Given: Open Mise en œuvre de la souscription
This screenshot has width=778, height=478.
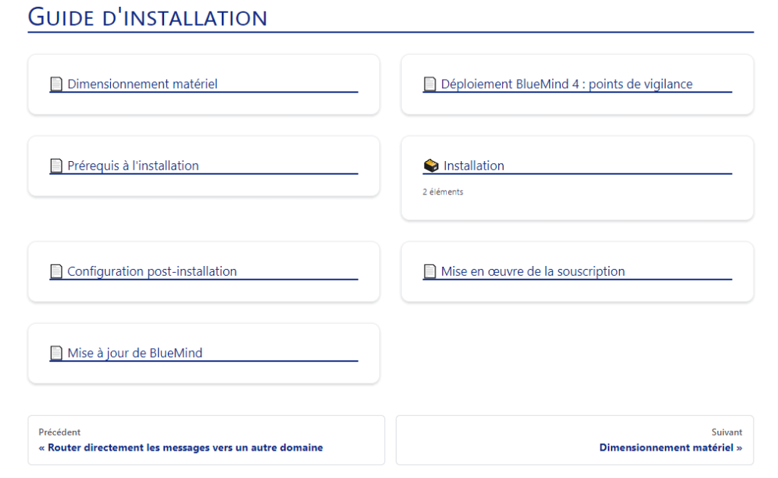Looking at the screenshot, I should pyautogui.click(x=533, y=271).
